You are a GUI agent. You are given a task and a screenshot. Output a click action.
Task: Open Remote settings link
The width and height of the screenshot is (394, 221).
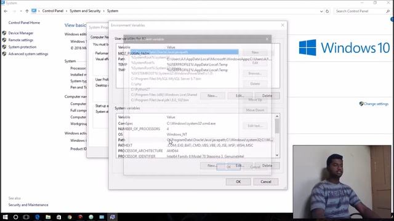21,40
